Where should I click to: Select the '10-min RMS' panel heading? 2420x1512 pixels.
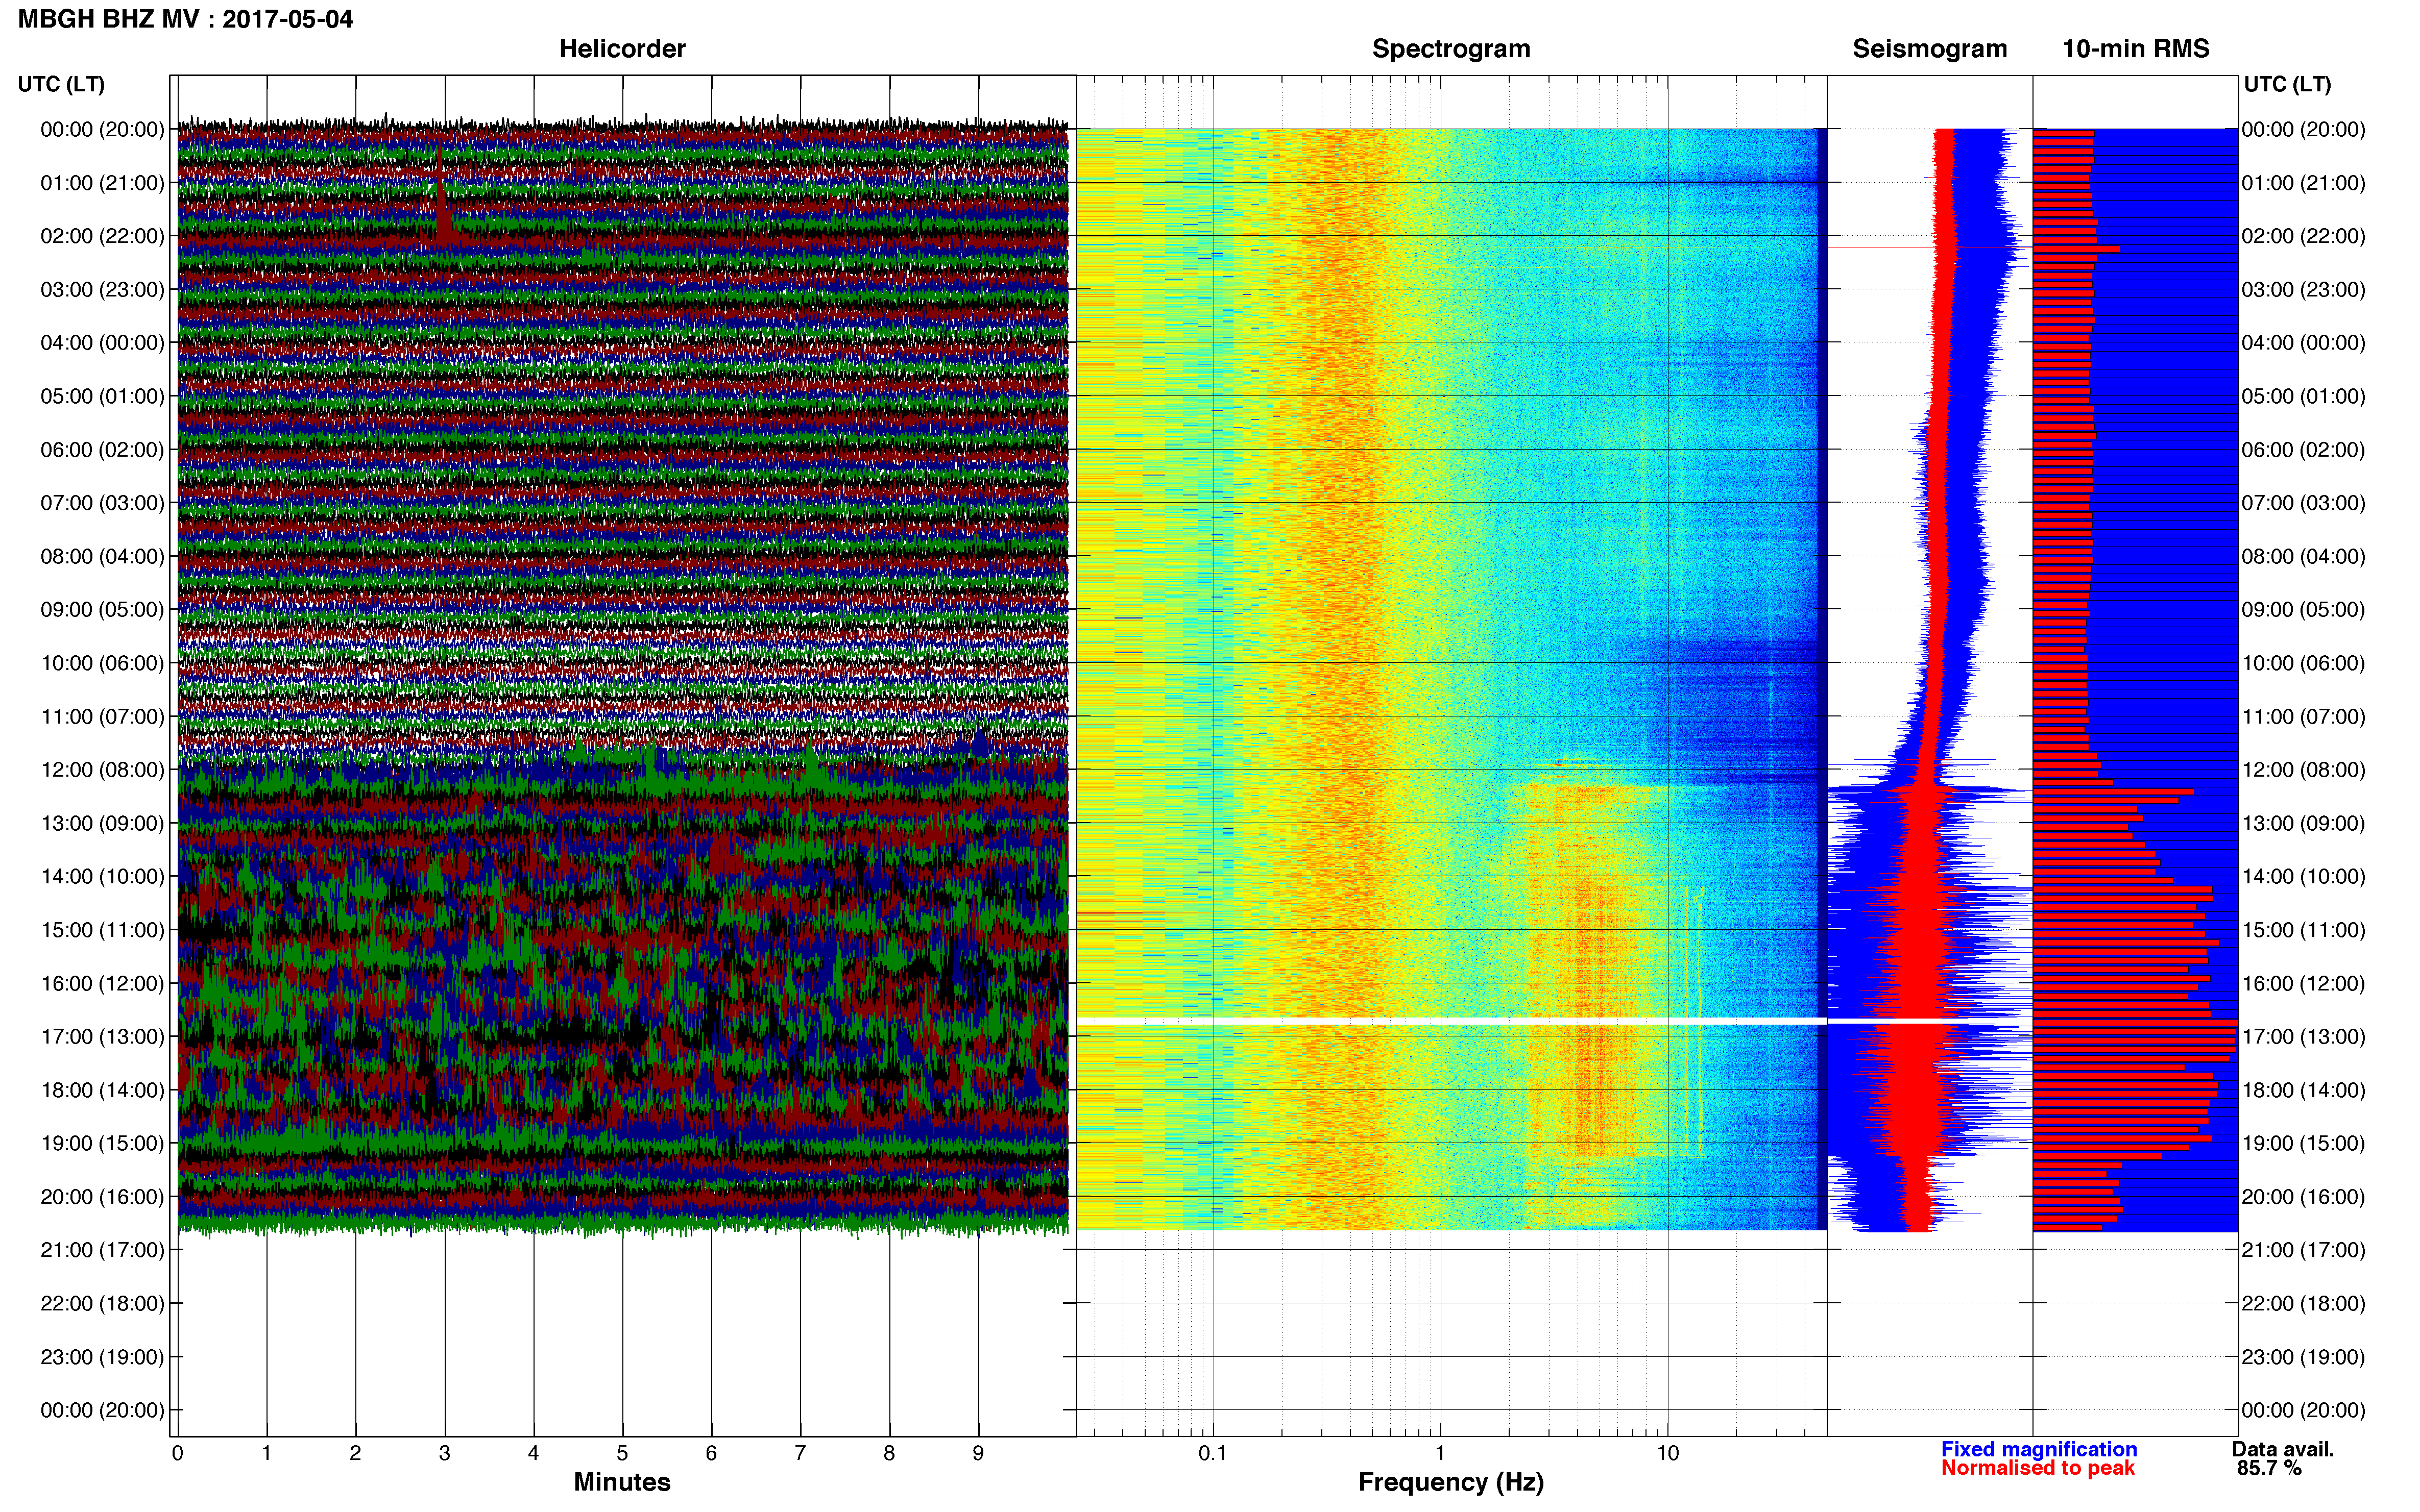pos(2136,49)
